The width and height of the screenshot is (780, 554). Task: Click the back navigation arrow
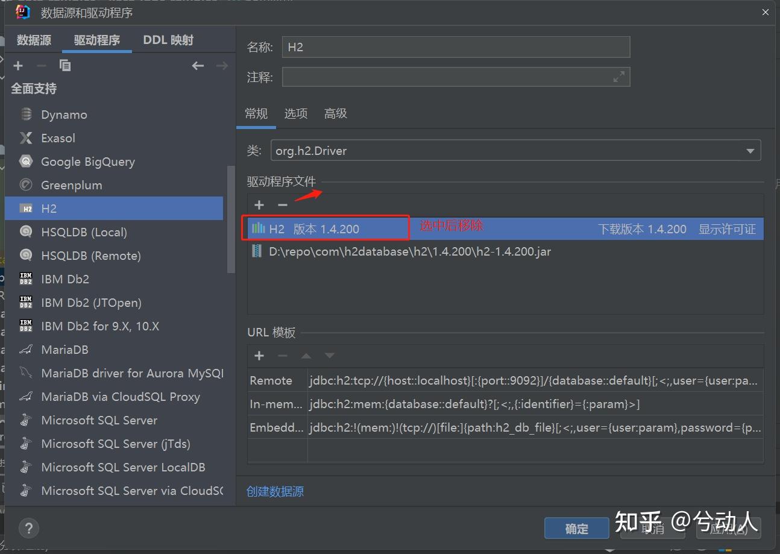point(198,66)
